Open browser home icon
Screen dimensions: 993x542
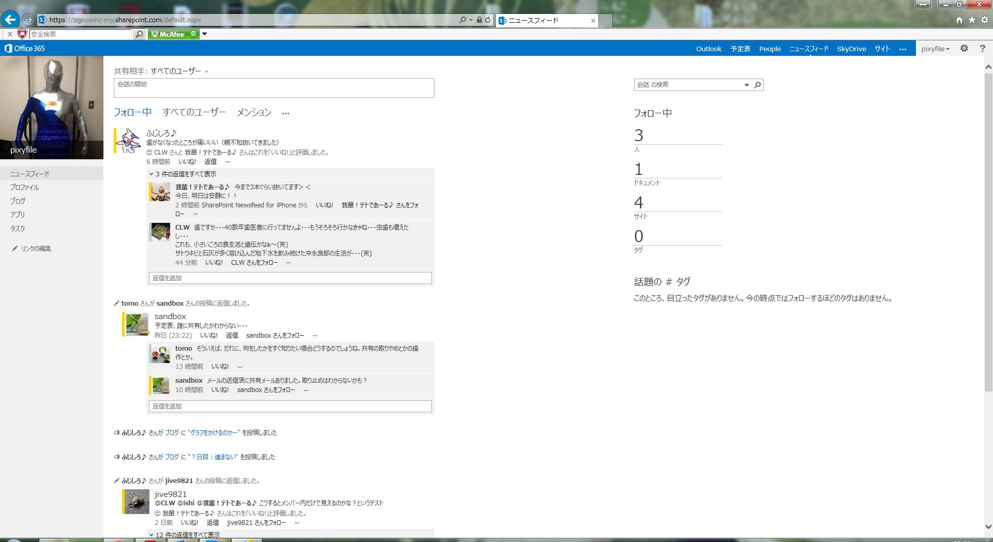tap(959, 20)
